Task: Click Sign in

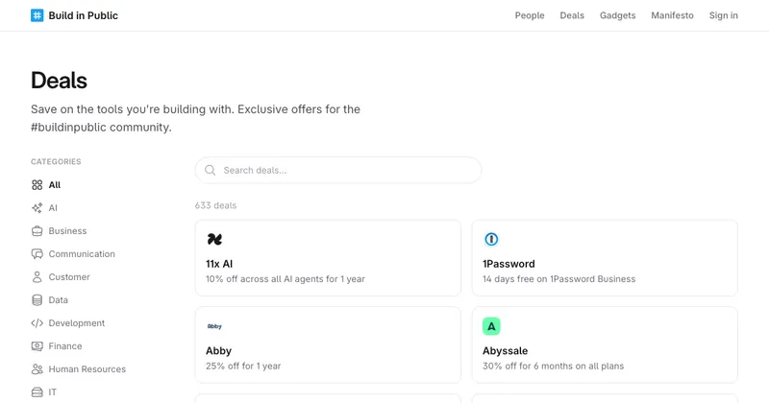Action: (724, 15)
